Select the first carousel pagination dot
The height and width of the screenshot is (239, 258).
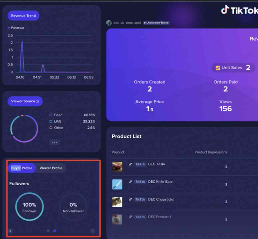[x=48, y=231]
